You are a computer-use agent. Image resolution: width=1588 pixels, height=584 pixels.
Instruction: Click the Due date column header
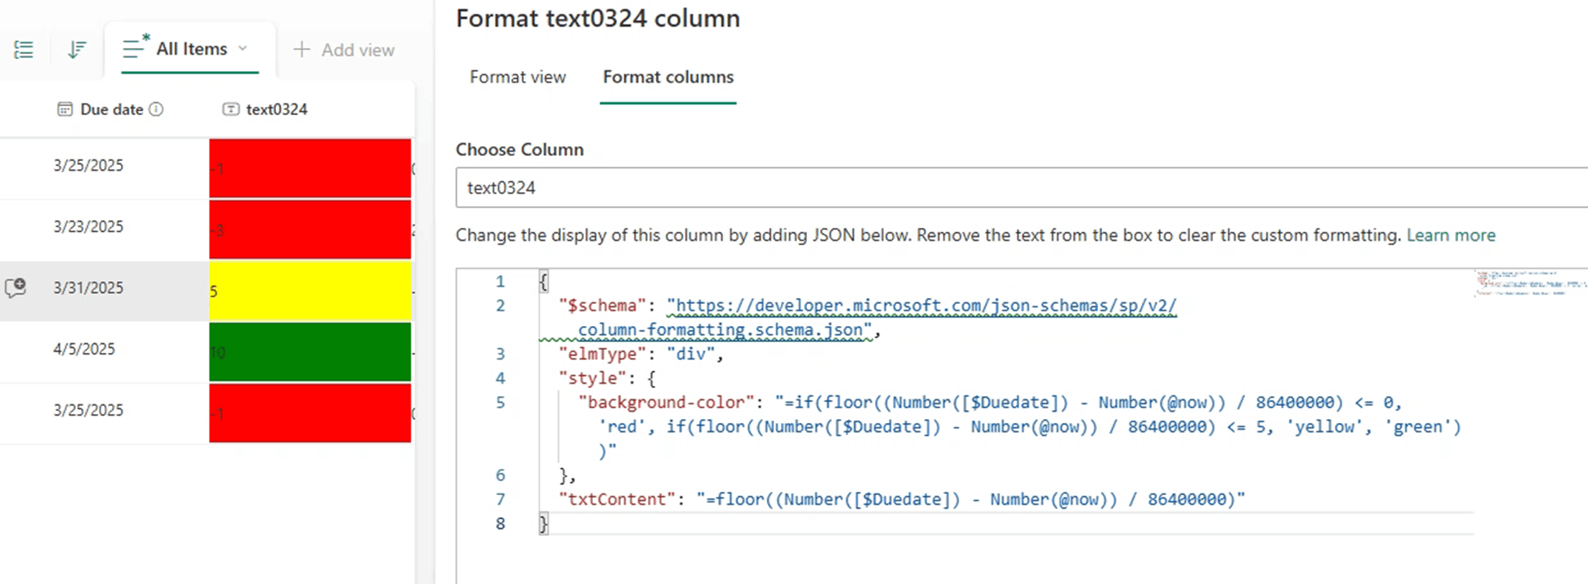coord(110,109)
